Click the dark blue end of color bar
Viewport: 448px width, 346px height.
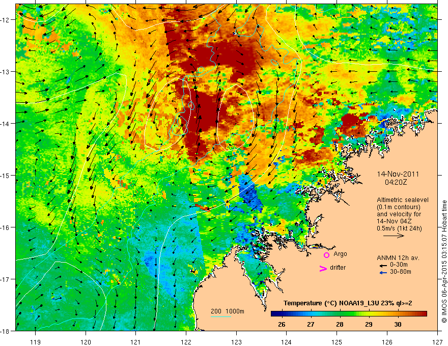(274, 314)
